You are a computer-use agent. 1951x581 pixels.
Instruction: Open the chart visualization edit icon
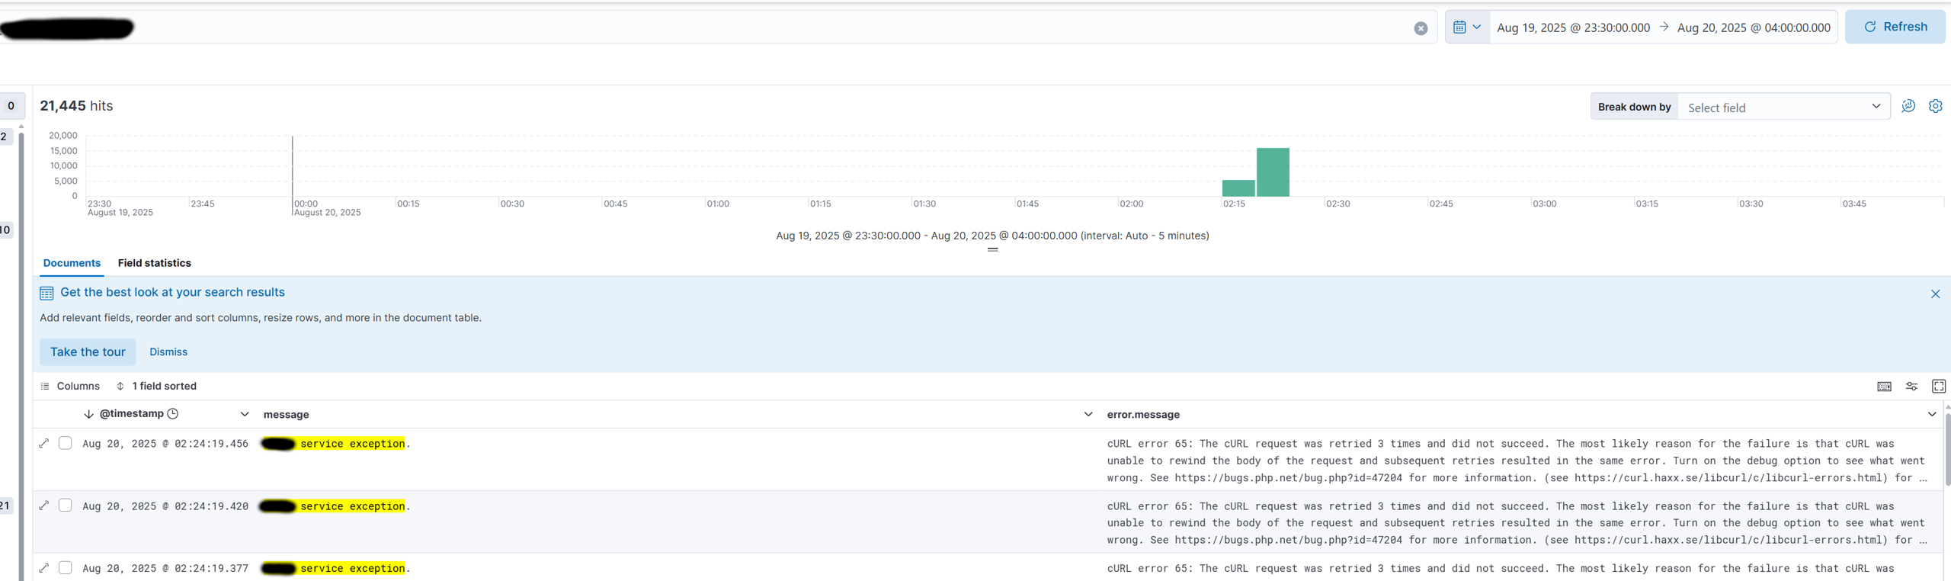pyautogui.click(x=1908, y=107)
